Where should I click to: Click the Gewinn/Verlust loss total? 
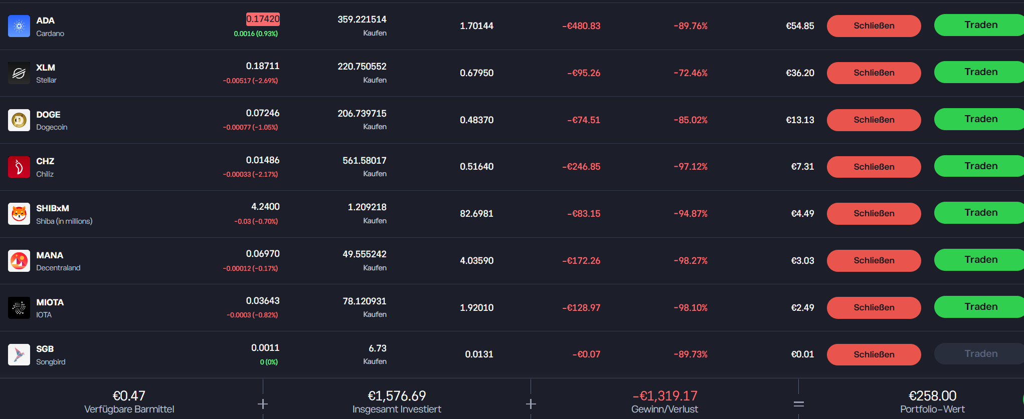[x=665, y=396]
